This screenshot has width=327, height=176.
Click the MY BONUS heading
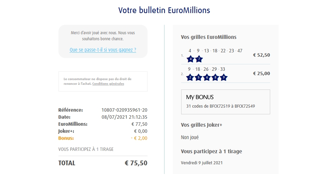click(x=200, y=97)
